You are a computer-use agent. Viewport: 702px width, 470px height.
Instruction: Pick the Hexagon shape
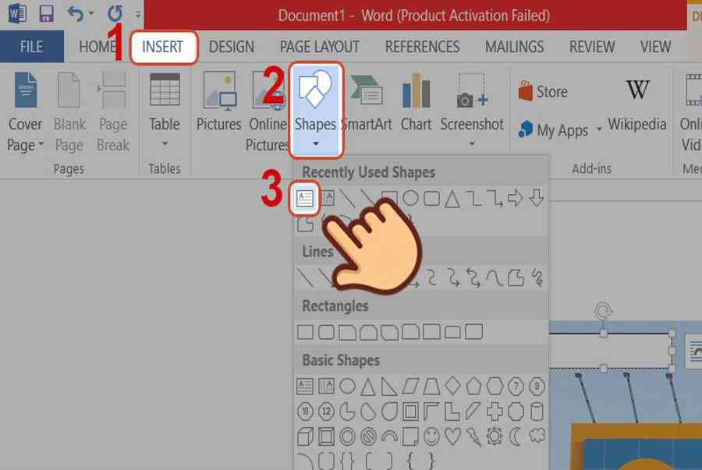[495, 386]
